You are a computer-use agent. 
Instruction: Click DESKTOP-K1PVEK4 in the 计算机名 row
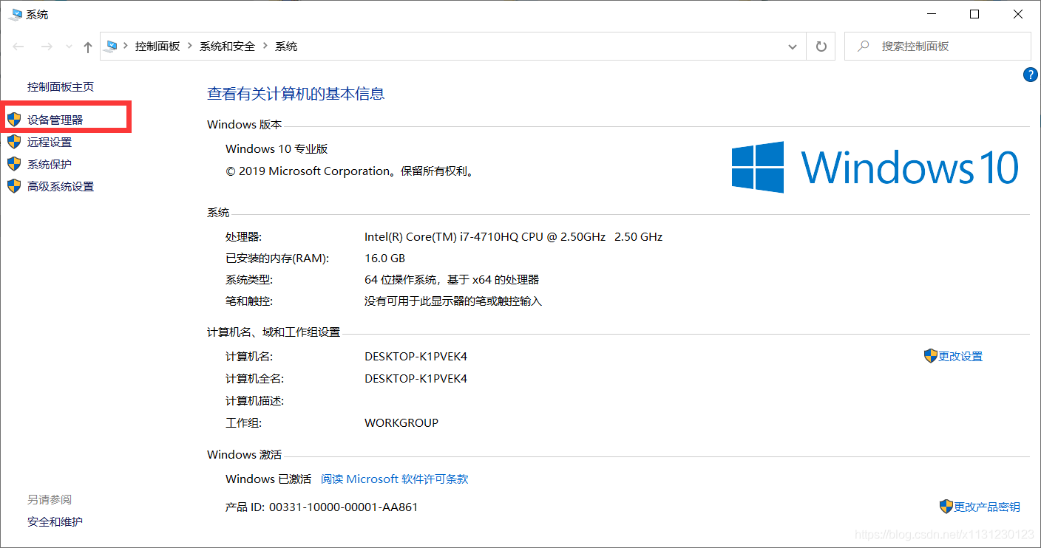(x=416, y=357)
